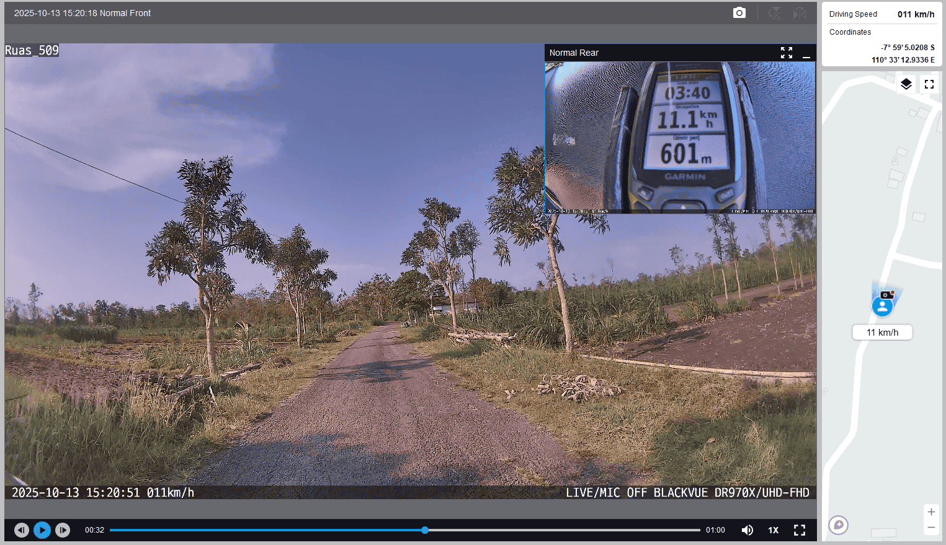Image resolution: width=946 pixels, height=545 pixels.
Task: Click the vehicle location marker on map
Action: tap(882, 305)
